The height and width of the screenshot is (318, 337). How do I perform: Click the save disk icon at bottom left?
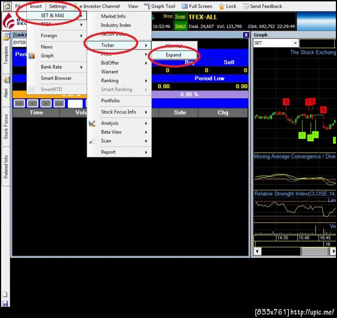[x=5, y=303]
